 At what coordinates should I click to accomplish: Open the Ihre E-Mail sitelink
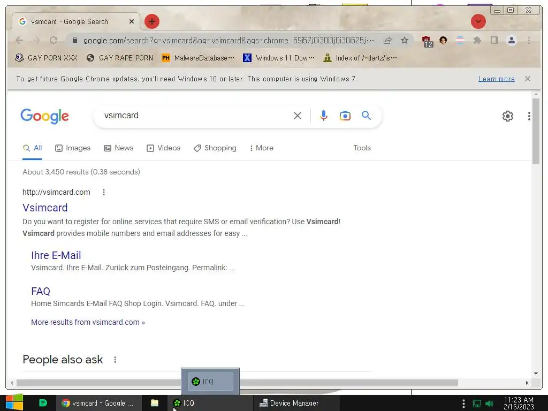(56, 255)
